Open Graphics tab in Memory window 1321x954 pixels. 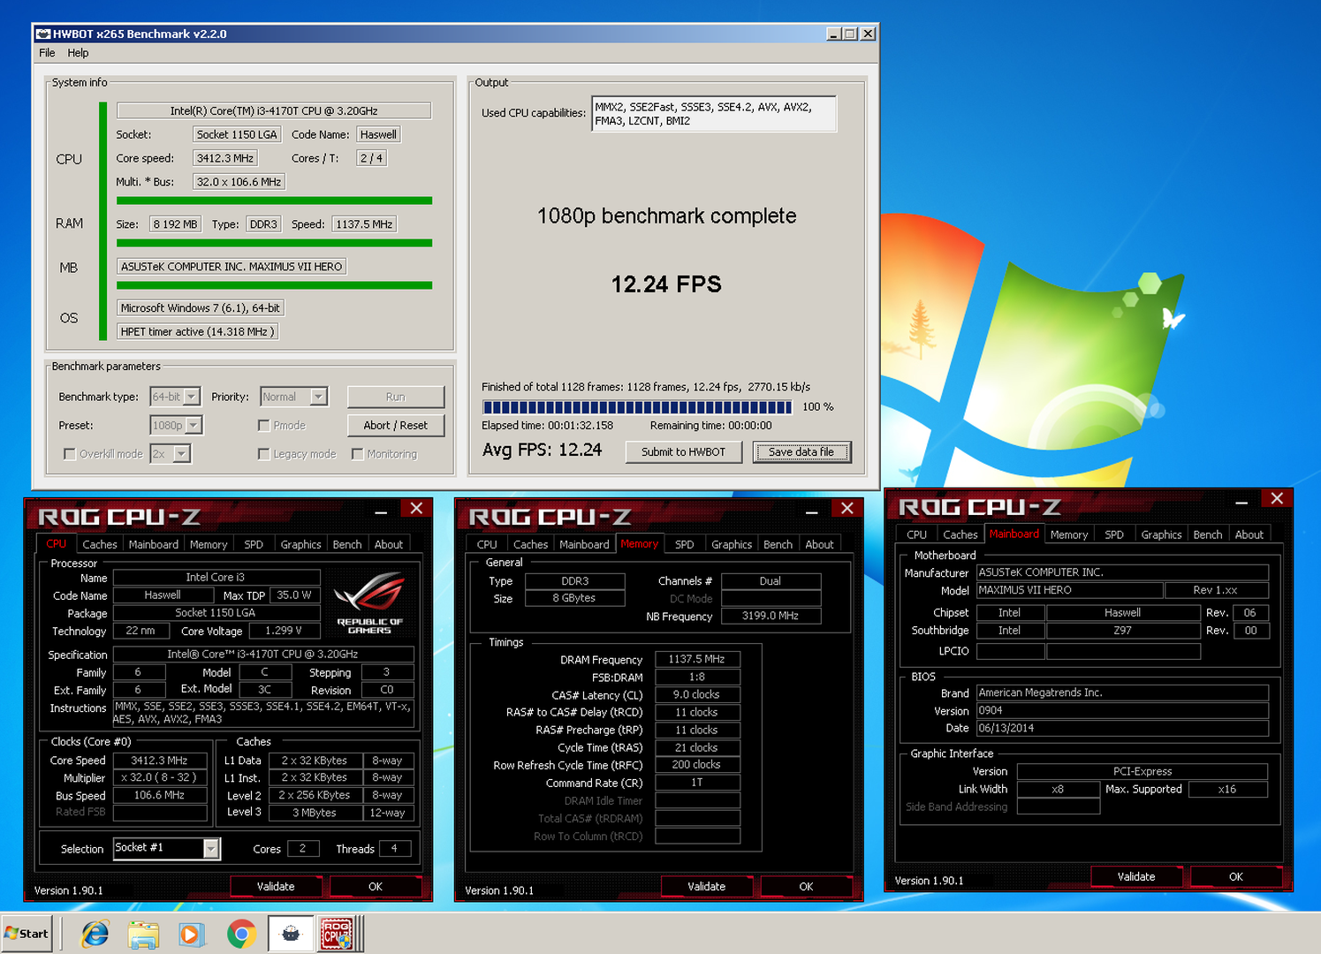tap(732, 544)
